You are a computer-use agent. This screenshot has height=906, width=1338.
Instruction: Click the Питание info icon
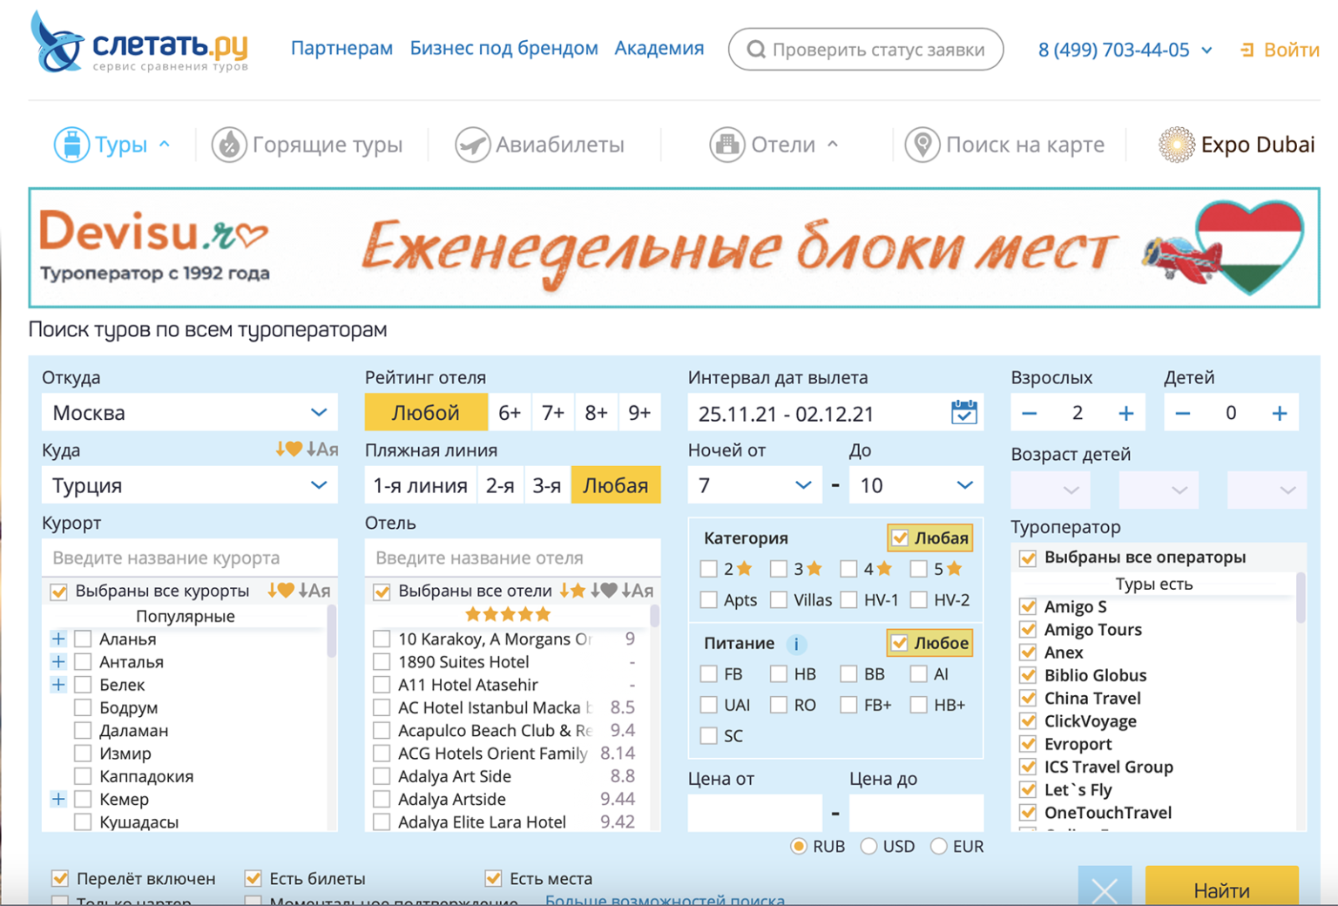coord(795,644)
